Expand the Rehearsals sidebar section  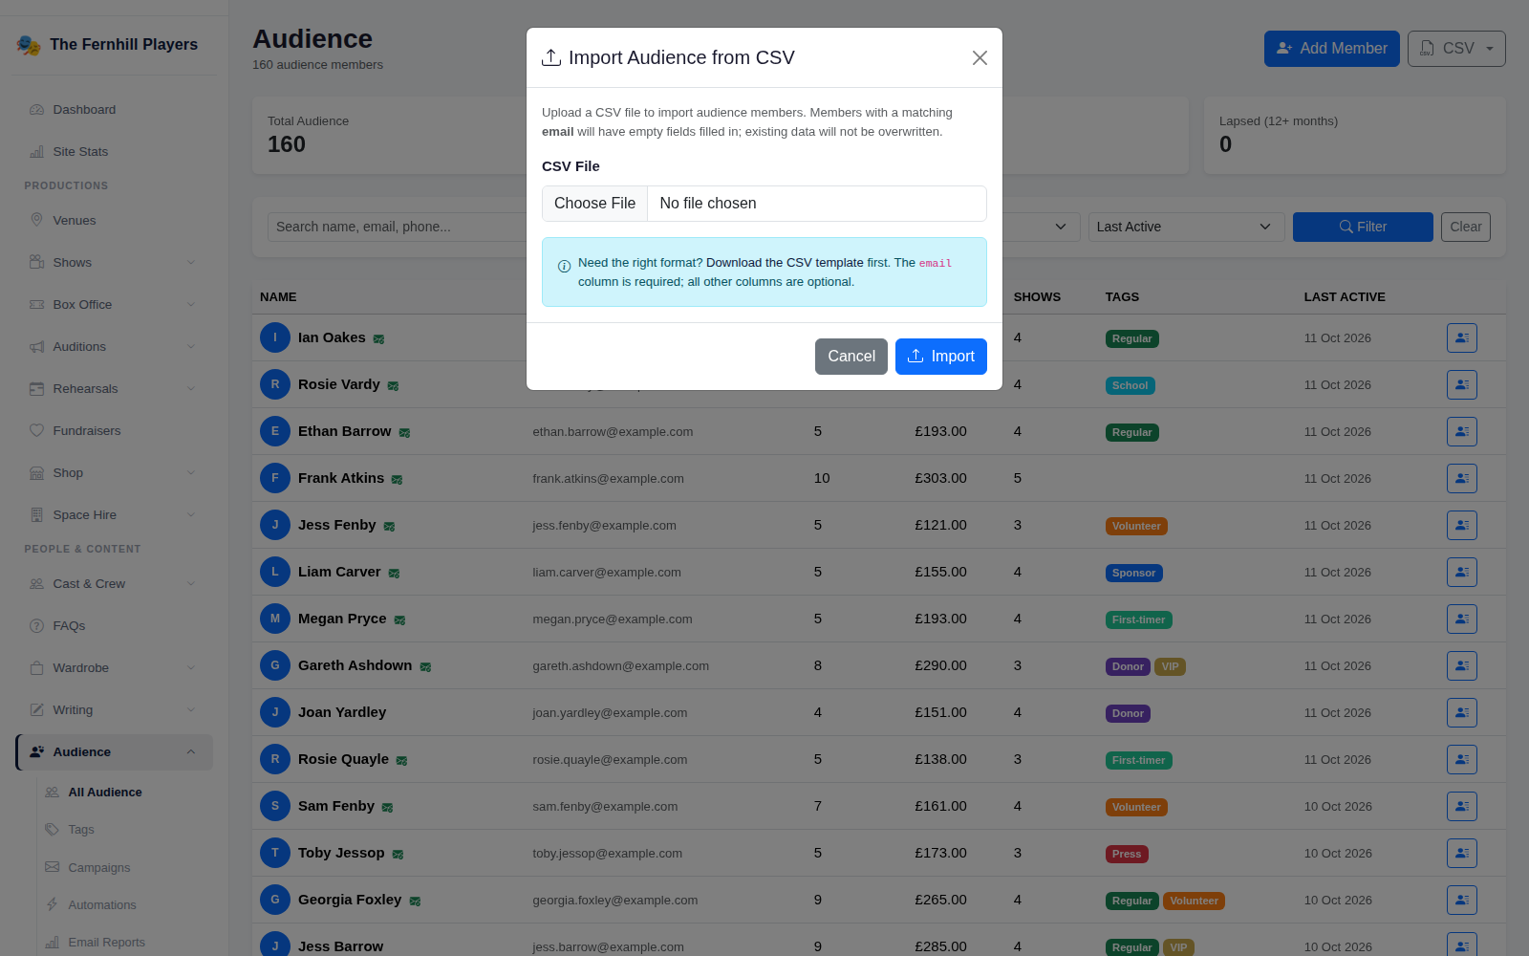115,389
